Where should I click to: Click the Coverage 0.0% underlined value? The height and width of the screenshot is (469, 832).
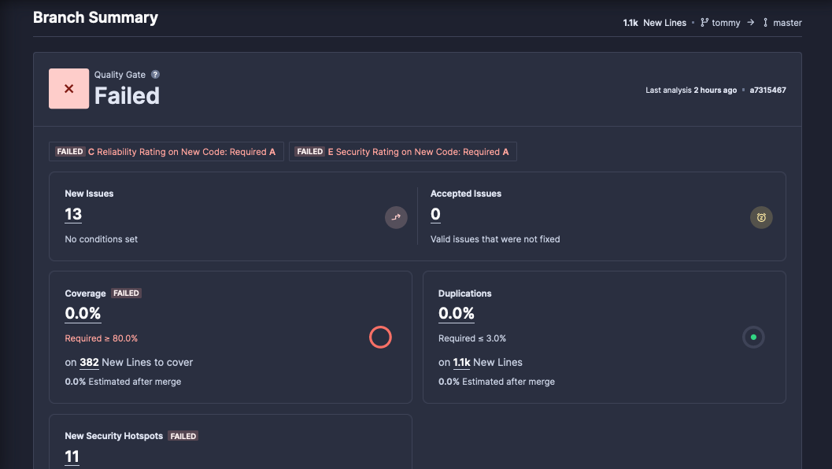point(83,313)
